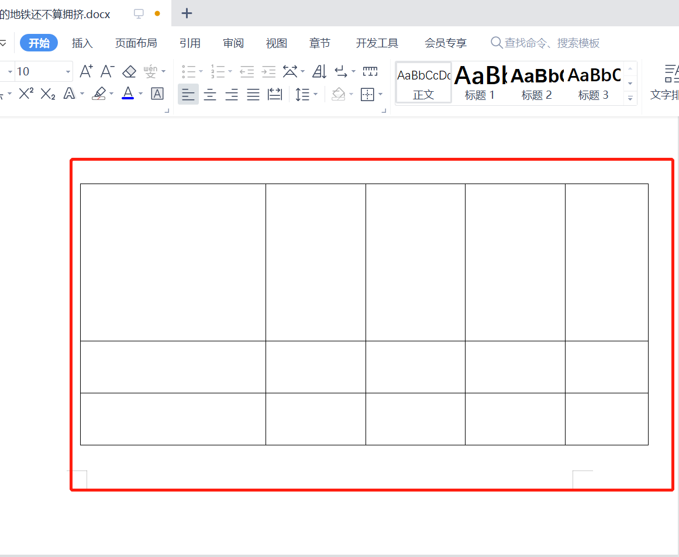The height and width of the screenshot is (557, 679).
Task: Clear formatting with eraser icon
Action: [x=129, y=71]
